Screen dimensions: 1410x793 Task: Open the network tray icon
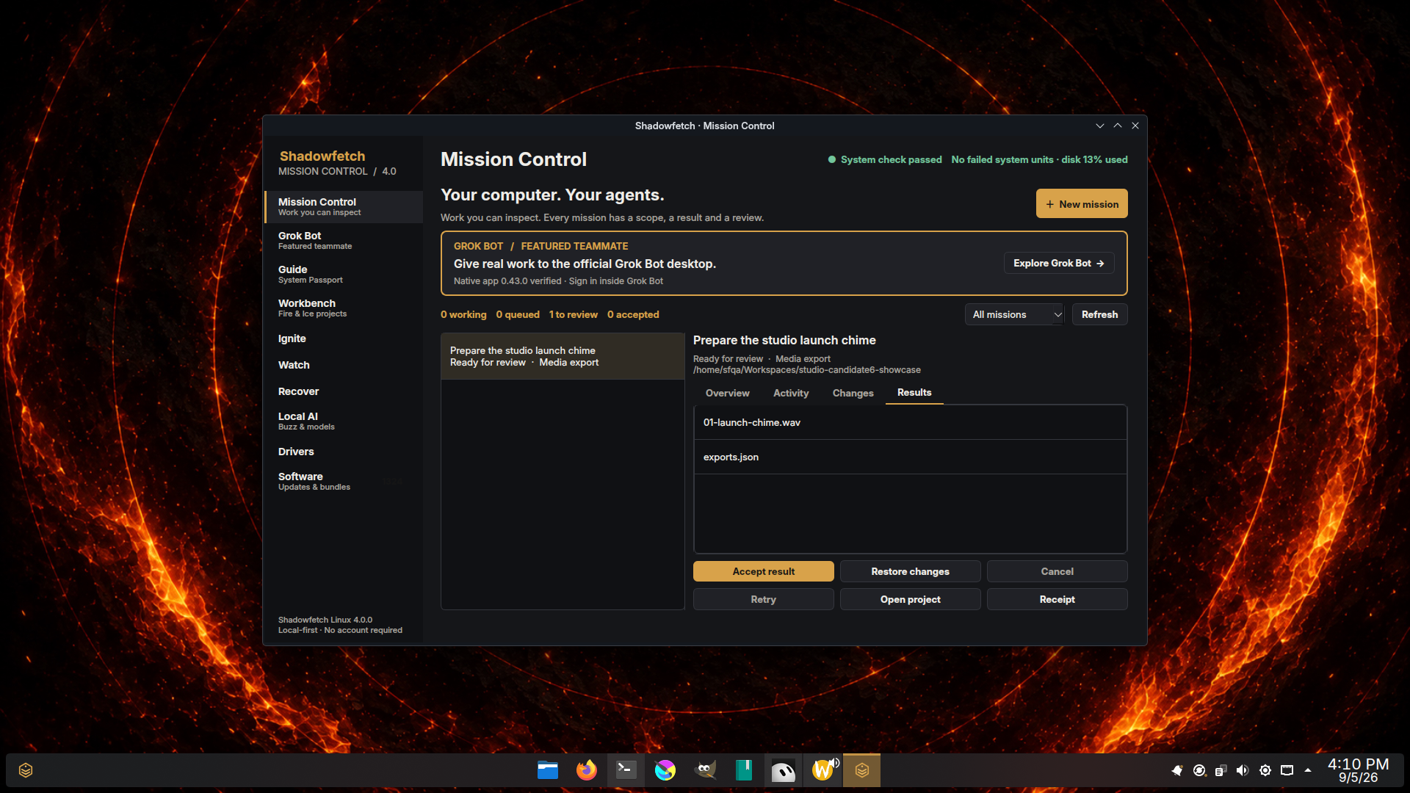1287,770
